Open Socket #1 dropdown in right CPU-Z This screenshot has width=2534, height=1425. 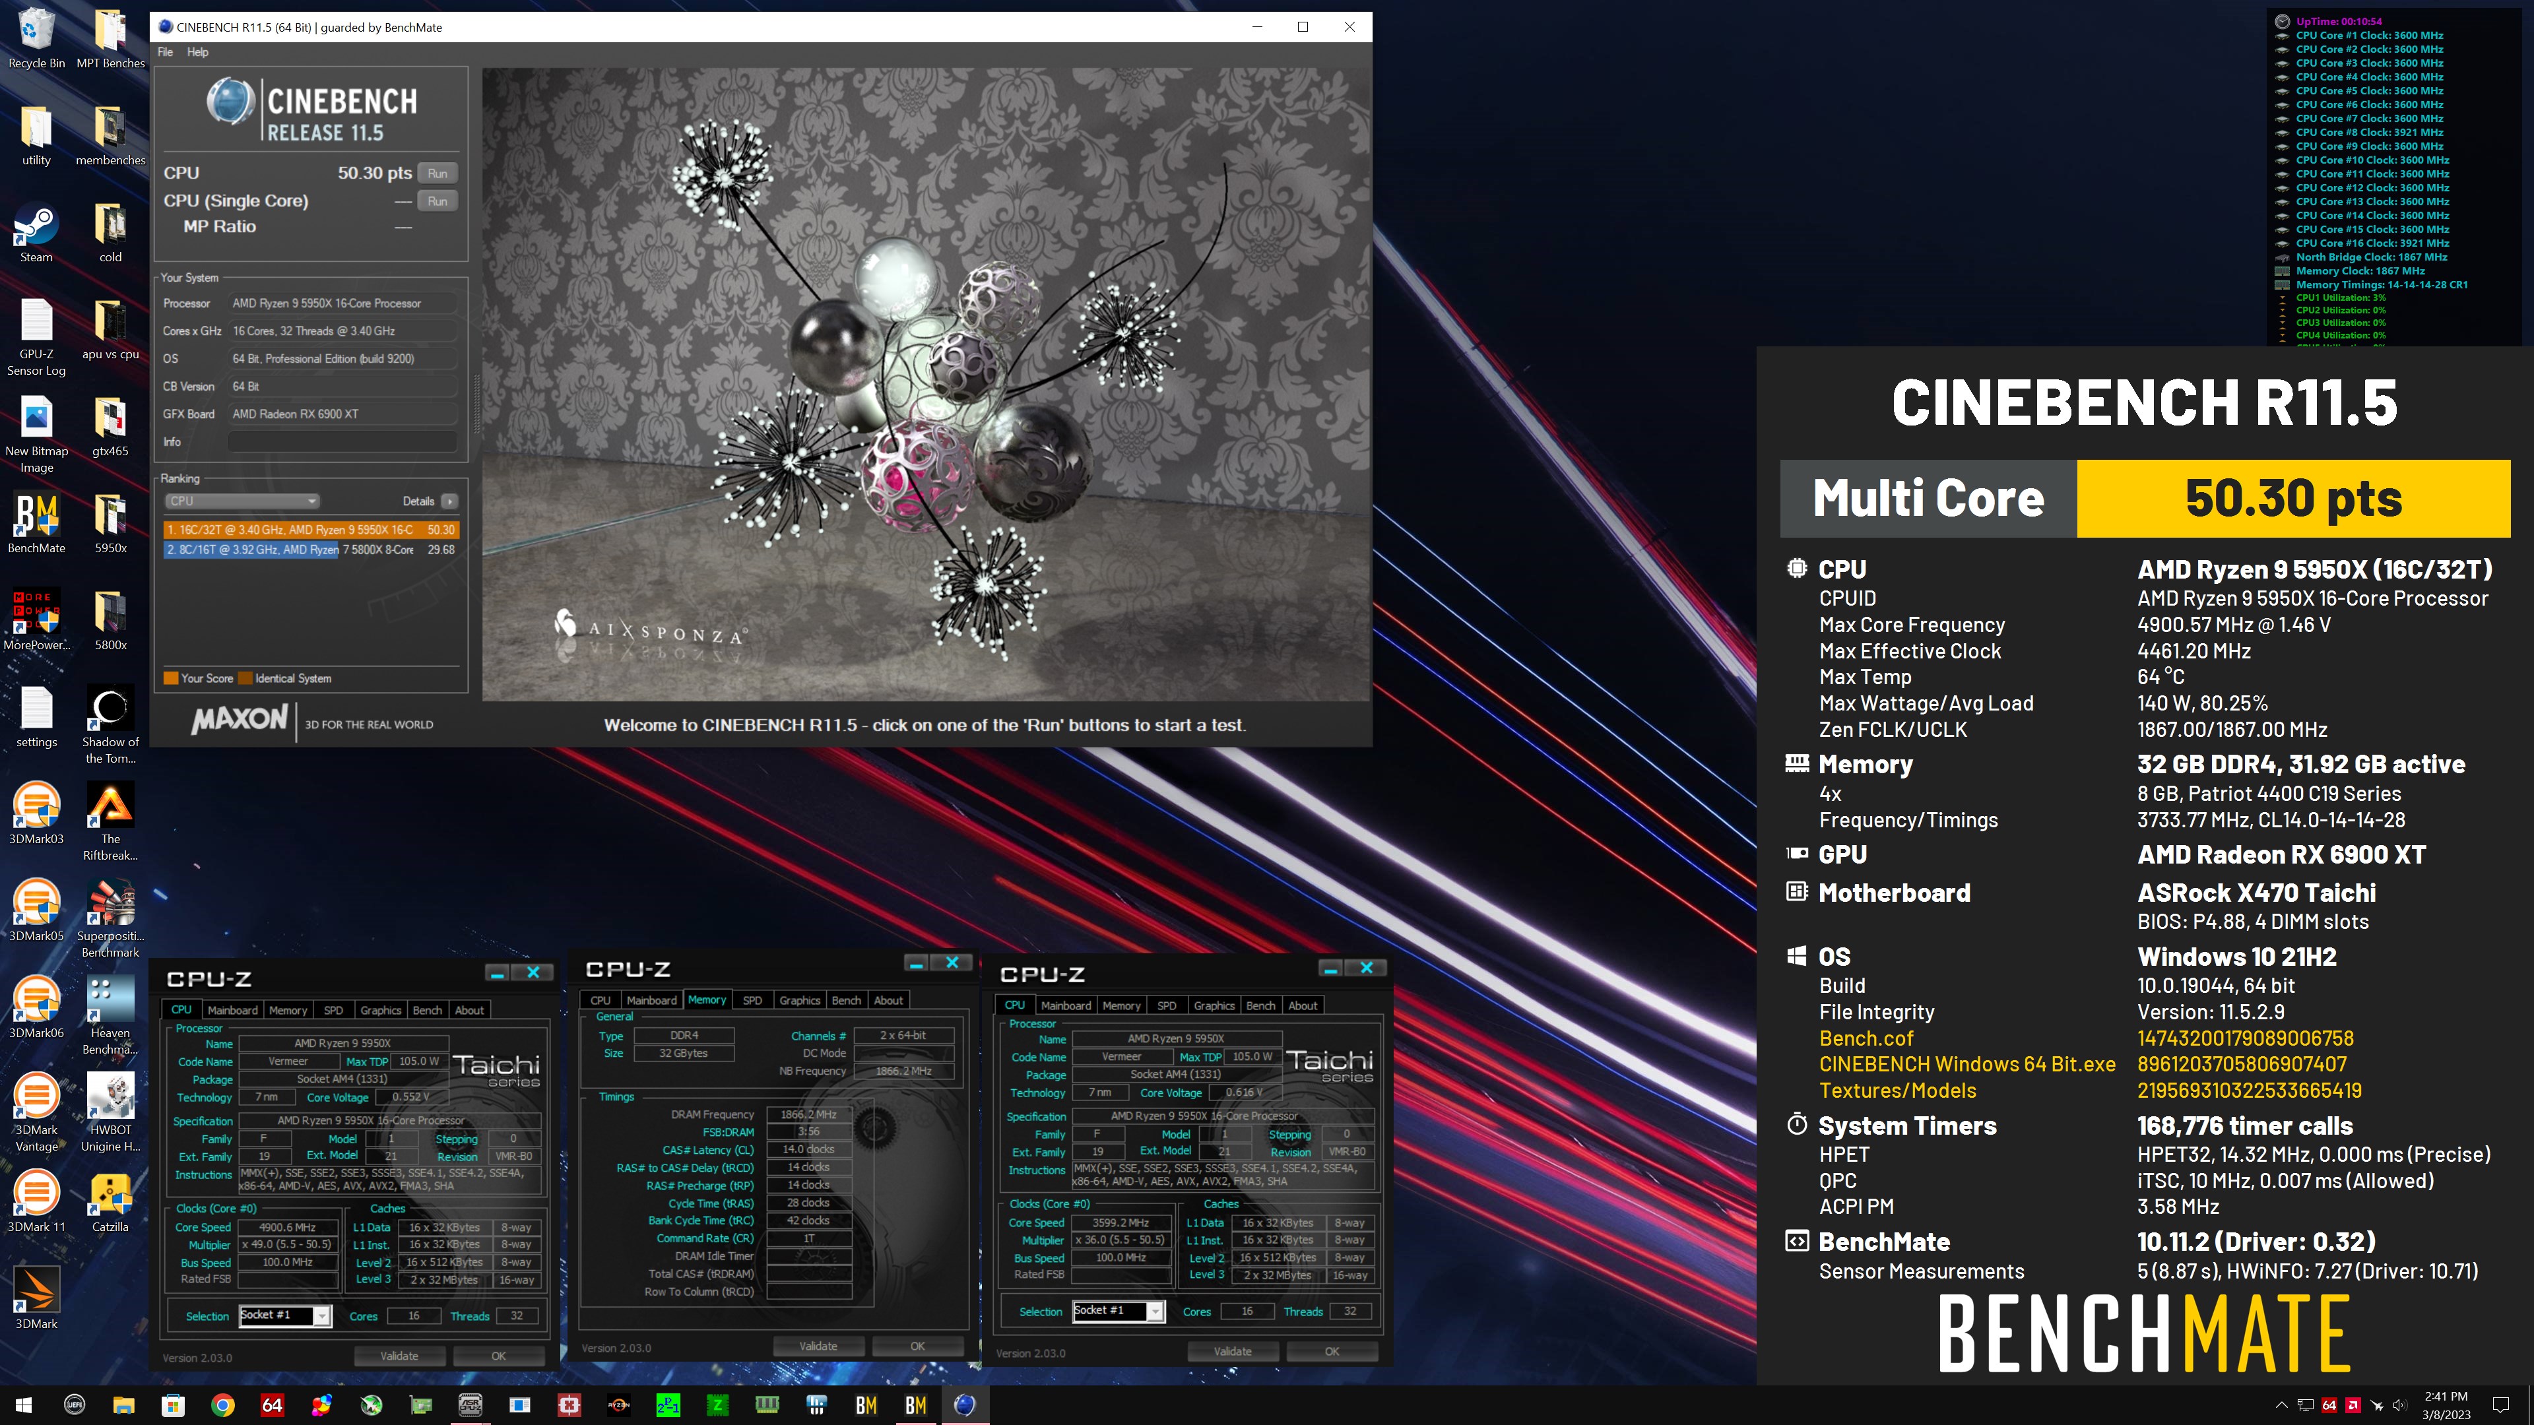(1119, 1311)
